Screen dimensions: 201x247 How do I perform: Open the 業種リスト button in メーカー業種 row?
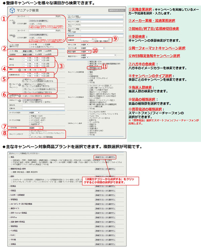pyautogui.click(x=27, y=51)
